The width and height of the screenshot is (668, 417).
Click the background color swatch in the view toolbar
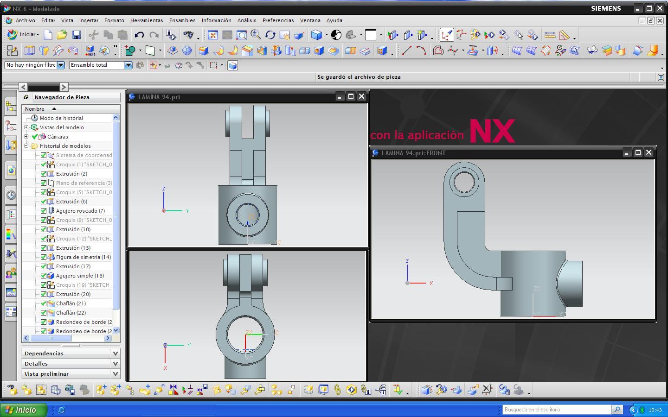371,35
